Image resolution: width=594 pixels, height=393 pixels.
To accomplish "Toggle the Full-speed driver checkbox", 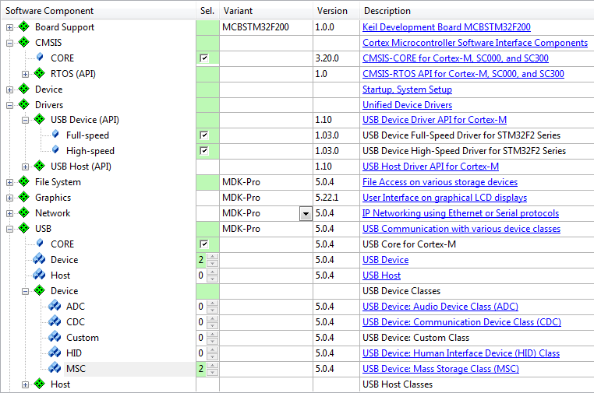I will [x=204, y=135].
